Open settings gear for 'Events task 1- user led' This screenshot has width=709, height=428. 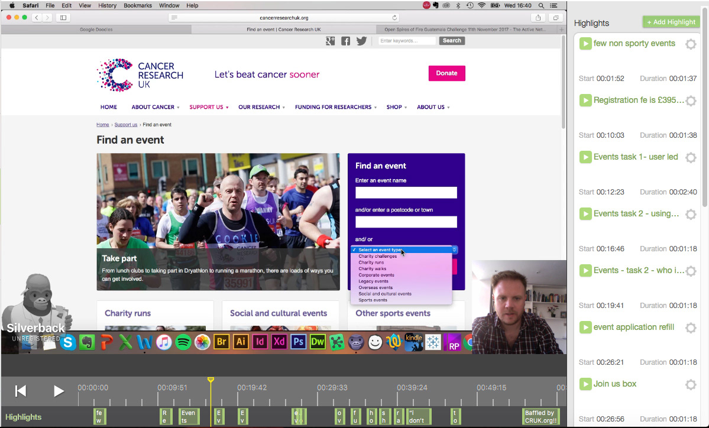click(x=691, y=157)
